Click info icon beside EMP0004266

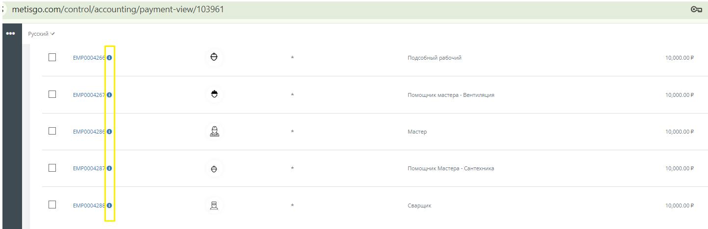click(x=109, y=58)
